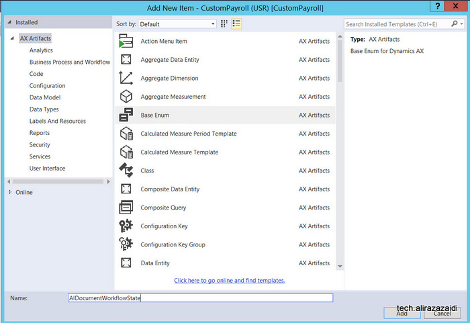Collapse the AX Artifacts tree node

[12, 38]
